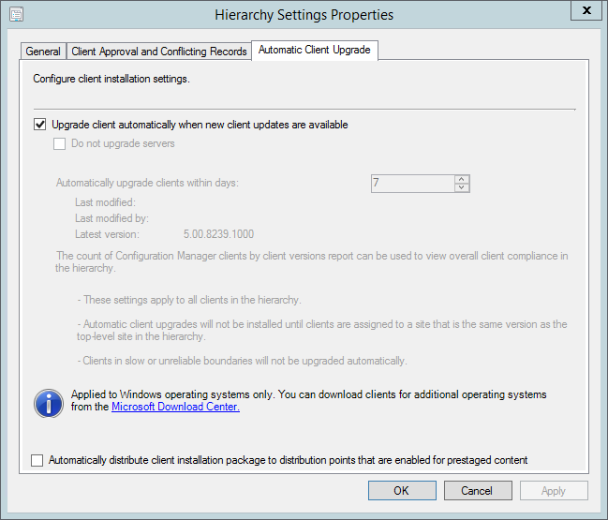
Task: Enable automatic distribution to prestaged points
Action: [37, 460]
